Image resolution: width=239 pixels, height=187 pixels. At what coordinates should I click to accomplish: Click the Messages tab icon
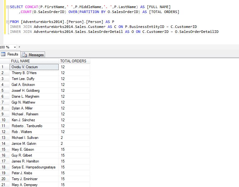coord(25,55)
